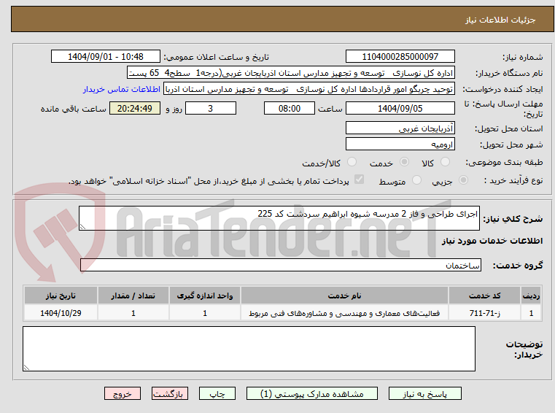The height and width of the screenshot is (413, 555).
Task: Open the اطلاعات تماس خریدار link
Action: coord(122,89)
